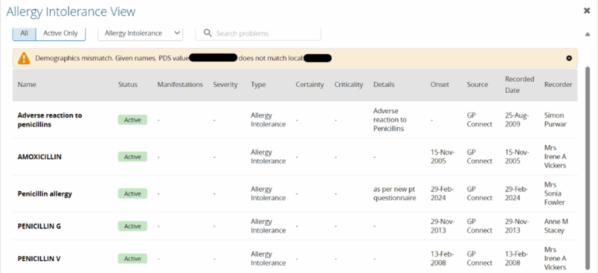The width and height of the screenshot is (598, 273).
Task: Select the AMOXICILLIN row name
Action: tap(40, 156)
